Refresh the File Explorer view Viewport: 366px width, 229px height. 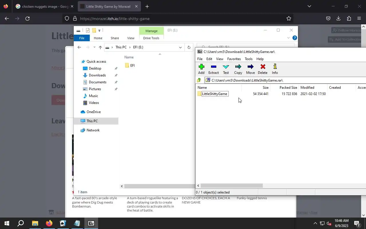click(189, 47)
